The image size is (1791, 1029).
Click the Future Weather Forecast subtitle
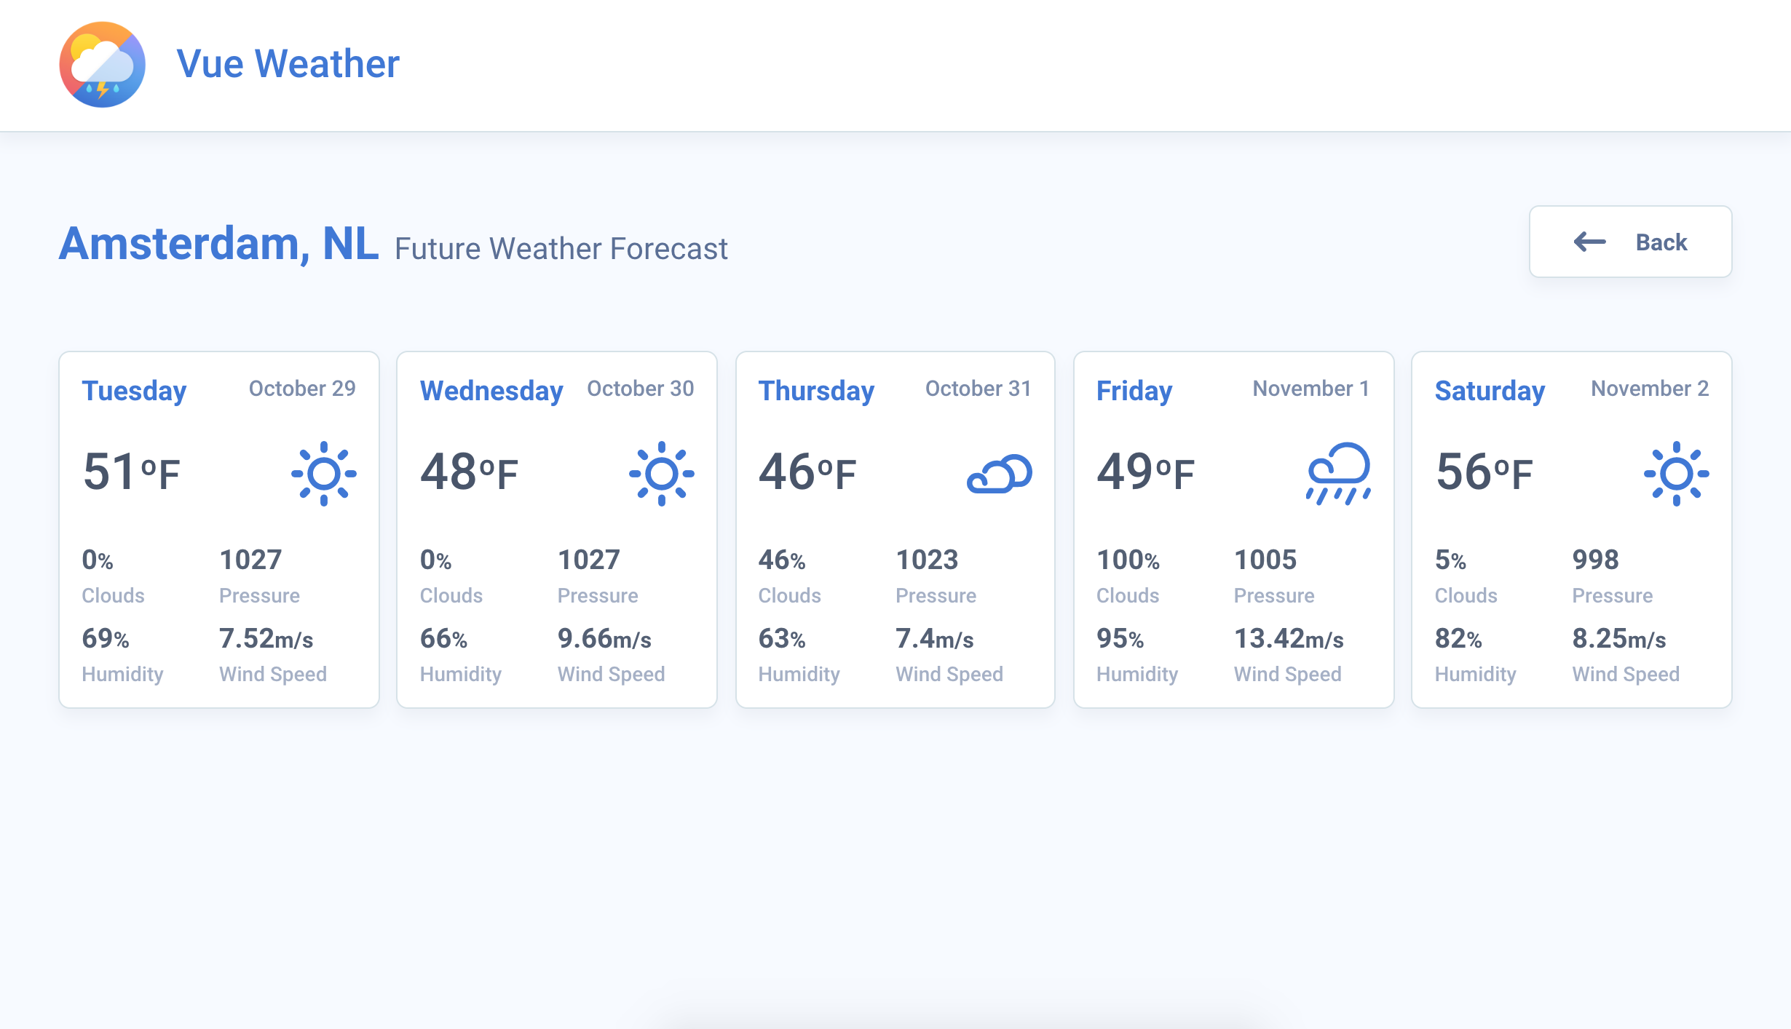click(561, 249)
